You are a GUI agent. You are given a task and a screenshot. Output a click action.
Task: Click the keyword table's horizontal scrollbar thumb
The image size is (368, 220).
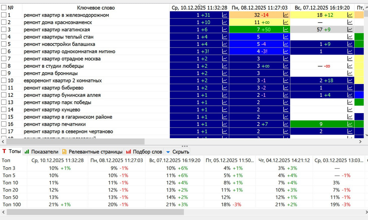click(75, 142)
